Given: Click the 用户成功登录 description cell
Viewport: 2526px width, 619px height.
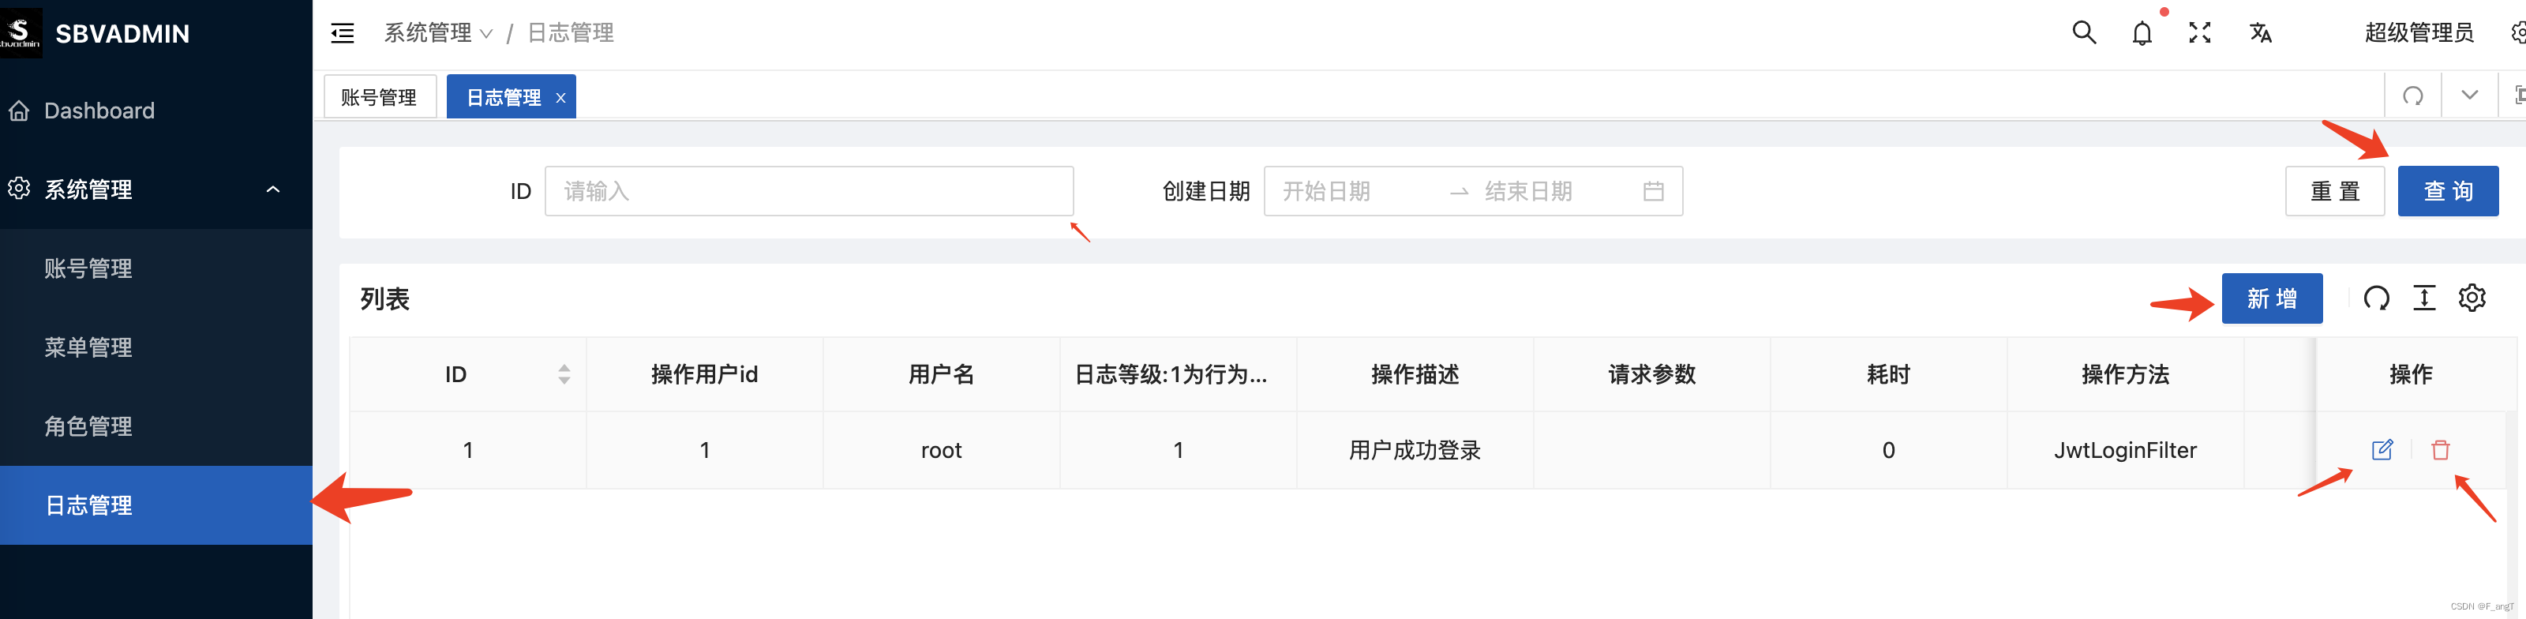Looking at the screenshot, I should tap(1415, 450).
